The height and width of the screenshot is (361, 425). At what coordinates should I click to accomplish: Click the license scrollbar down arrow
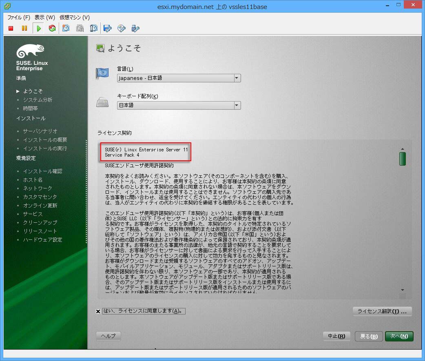pyautogui.click(x=403, y=290)
